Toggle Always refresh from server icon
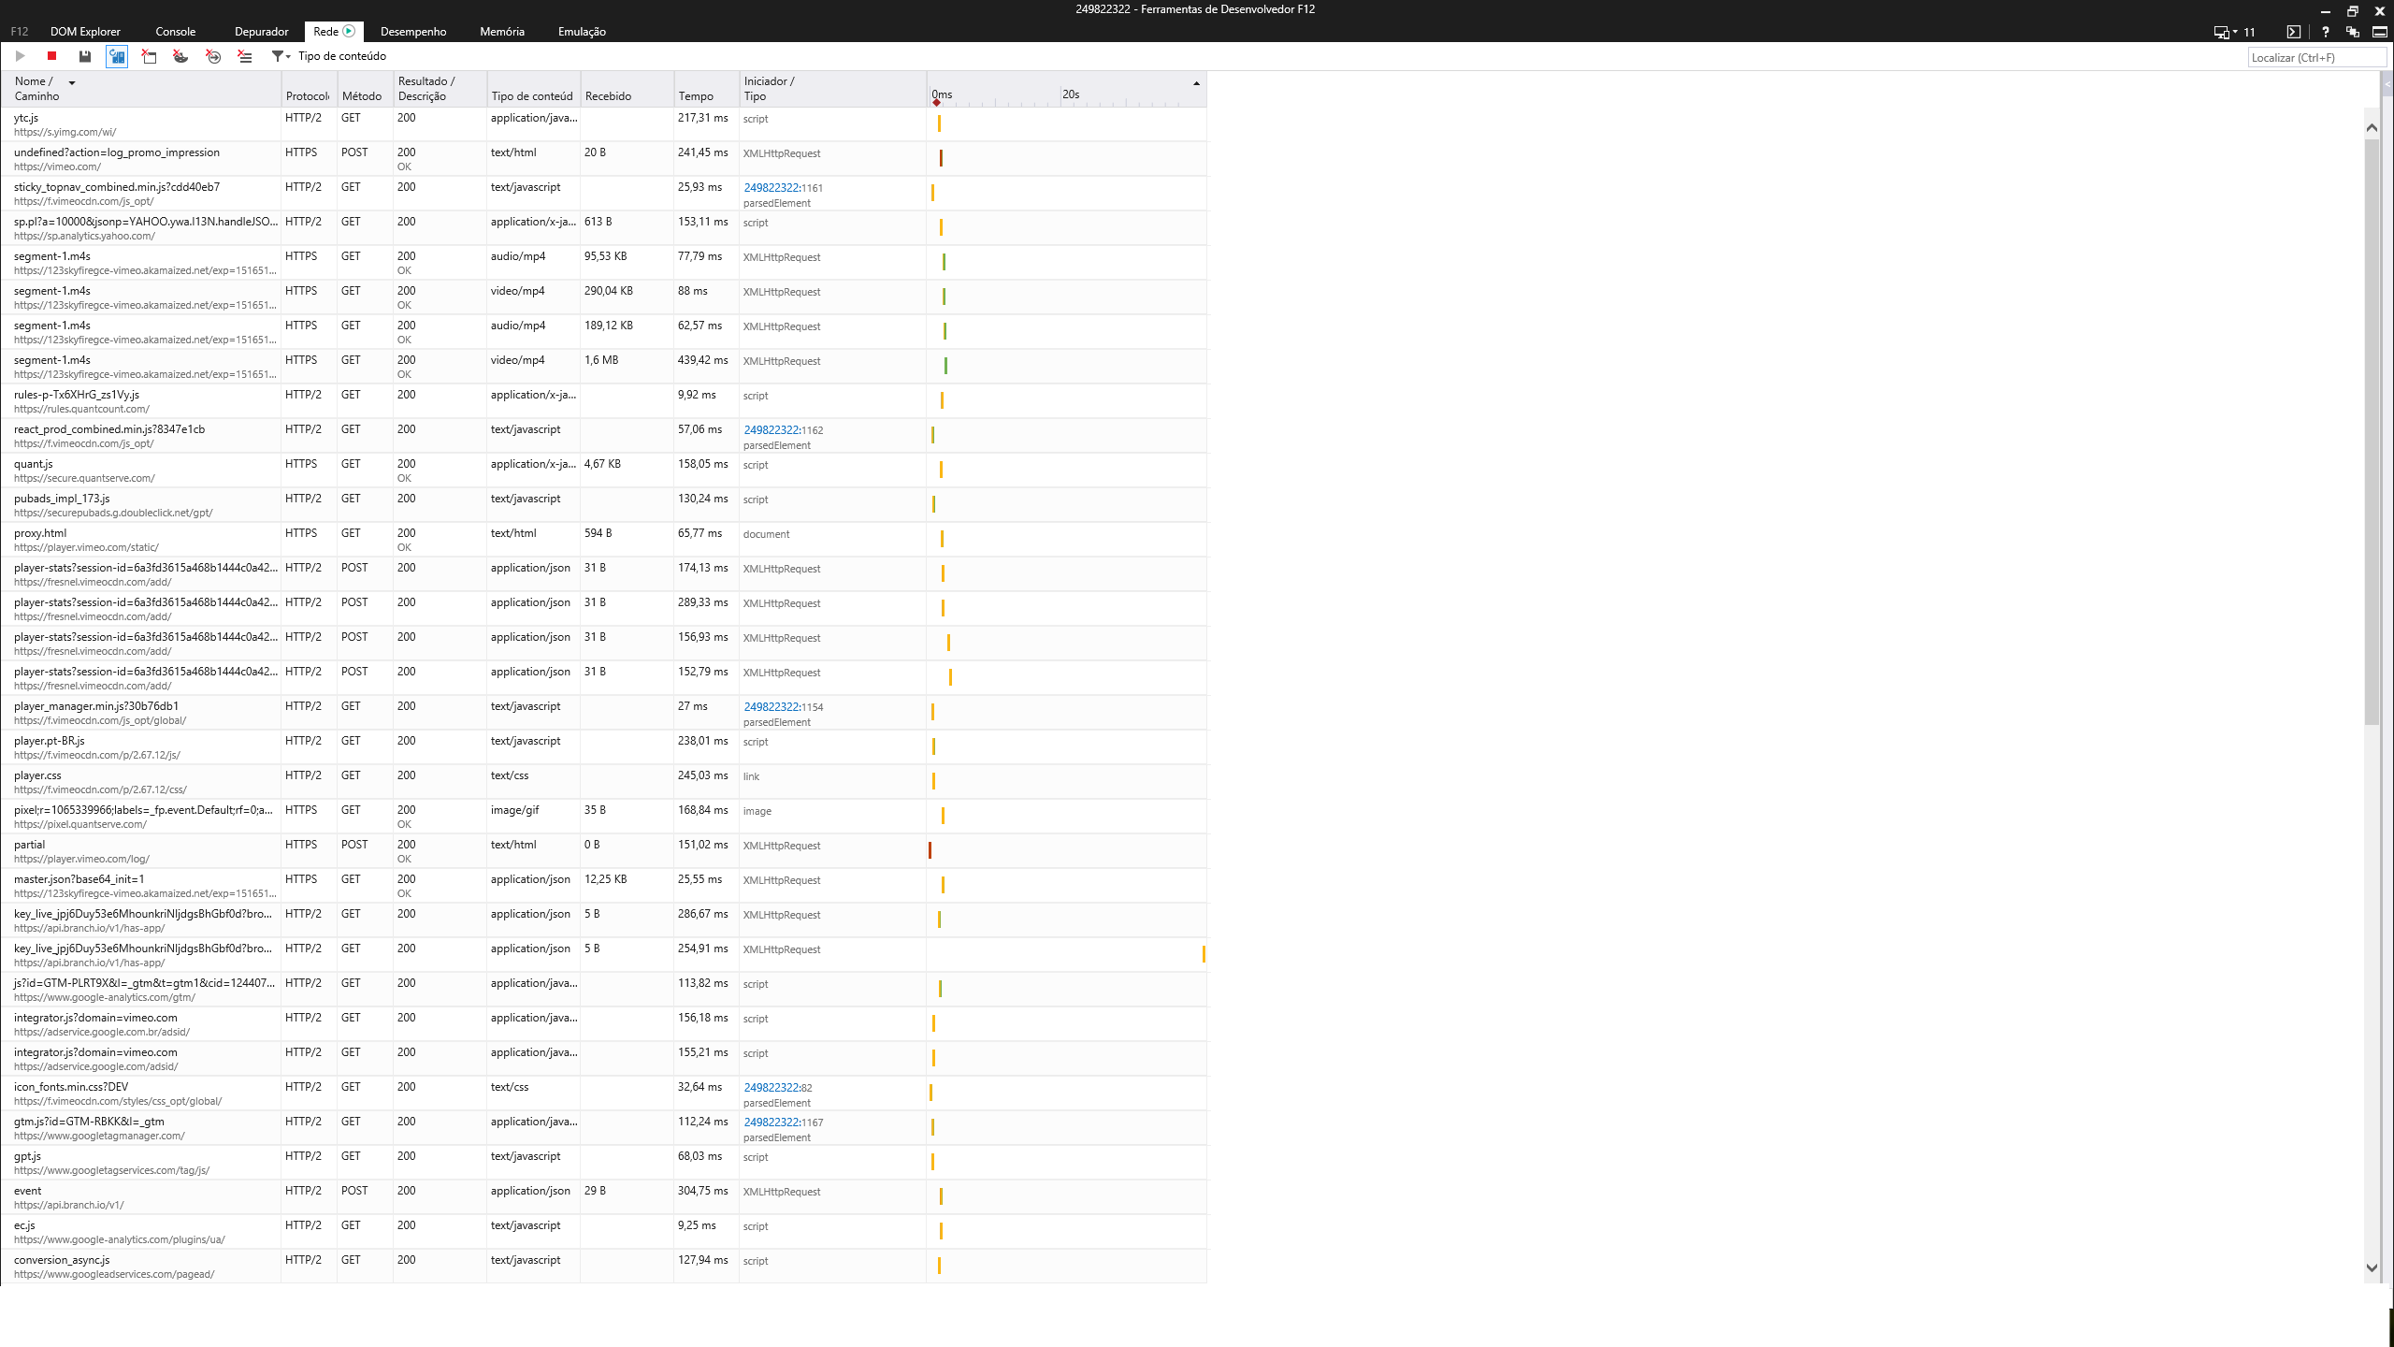Screen dimensions: 2394x1347 tap(117, 56)
